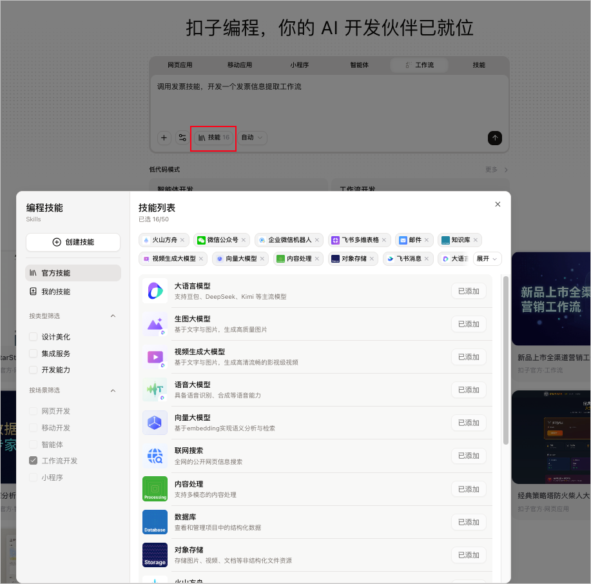Click 已添加 button for 语音大模型
Screen dimensions: 591x584
pos(469,390)
